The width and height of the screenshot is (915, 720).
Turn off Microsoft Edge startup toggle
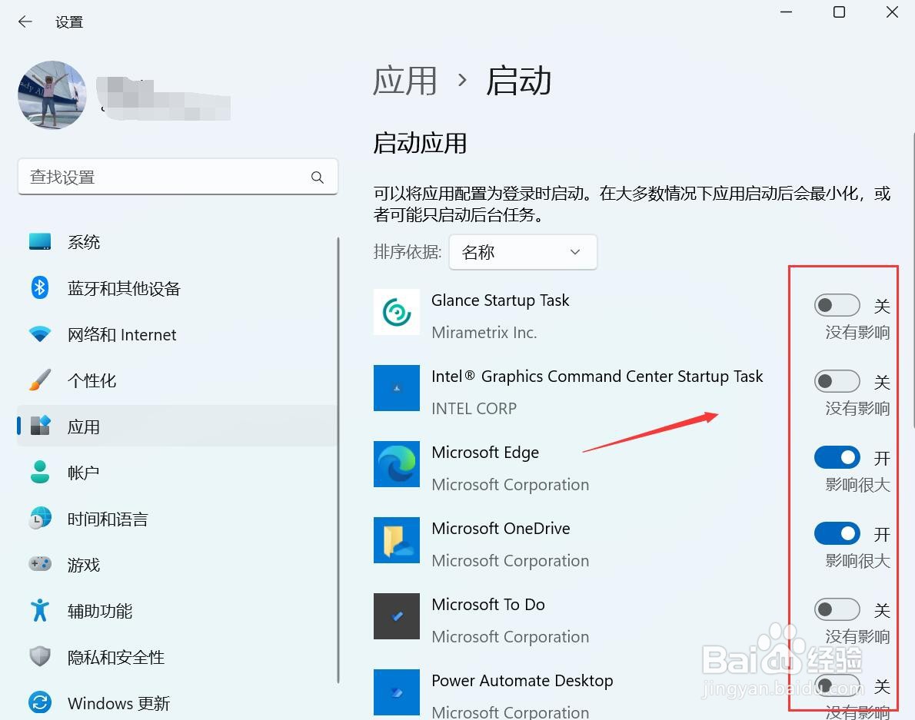point(837,457)
